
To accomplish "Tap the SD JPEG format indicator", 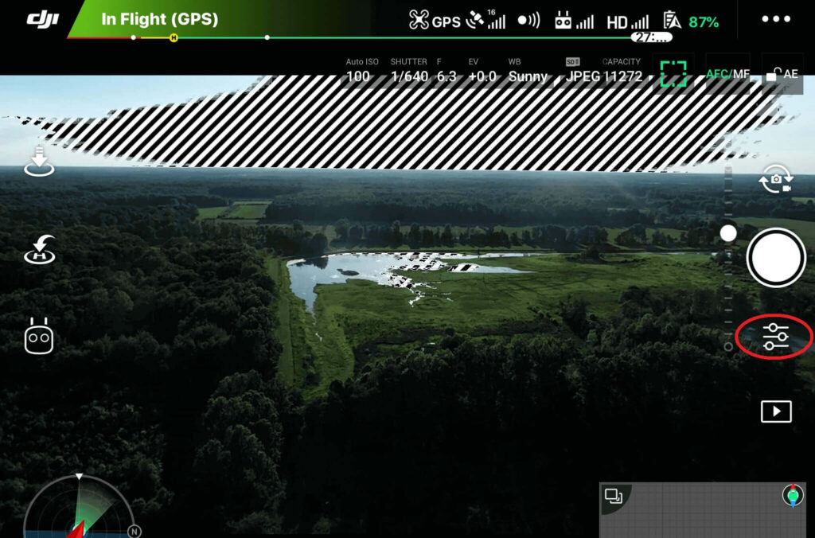I will point(582,70).
